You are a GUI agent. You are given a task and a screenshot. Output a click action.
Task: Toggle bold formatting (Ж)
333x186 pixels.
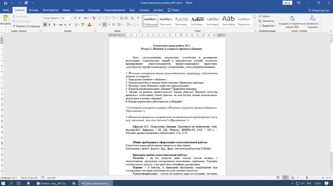45,25
